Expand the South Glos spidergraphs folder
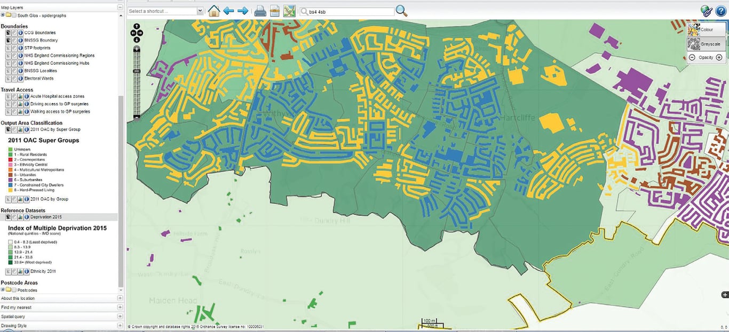Screen dimensions: 729x332 3,15
